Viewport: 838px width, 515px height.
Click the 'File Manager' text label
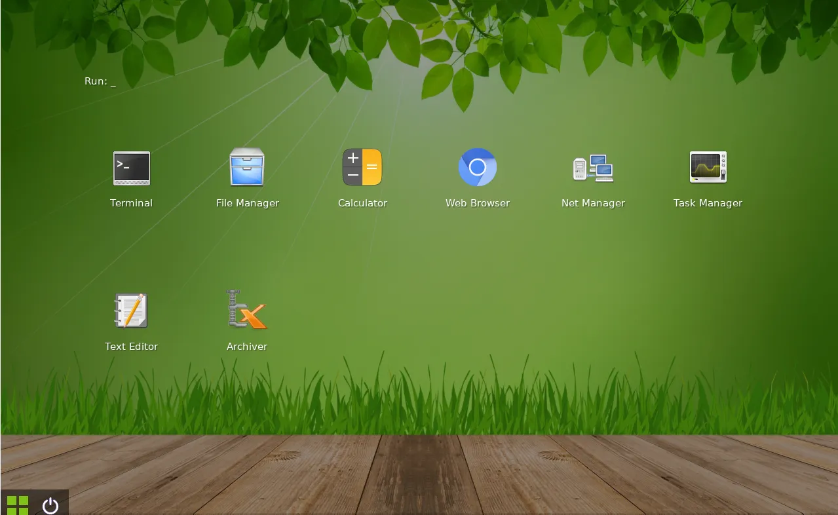point(247,203)
